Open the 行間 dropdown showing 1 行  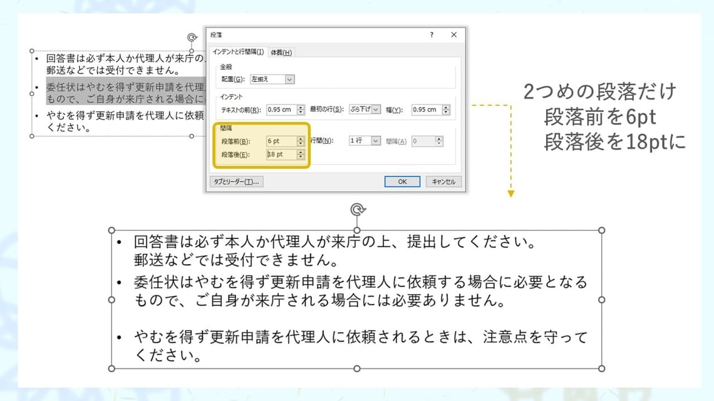coord(375,141)
